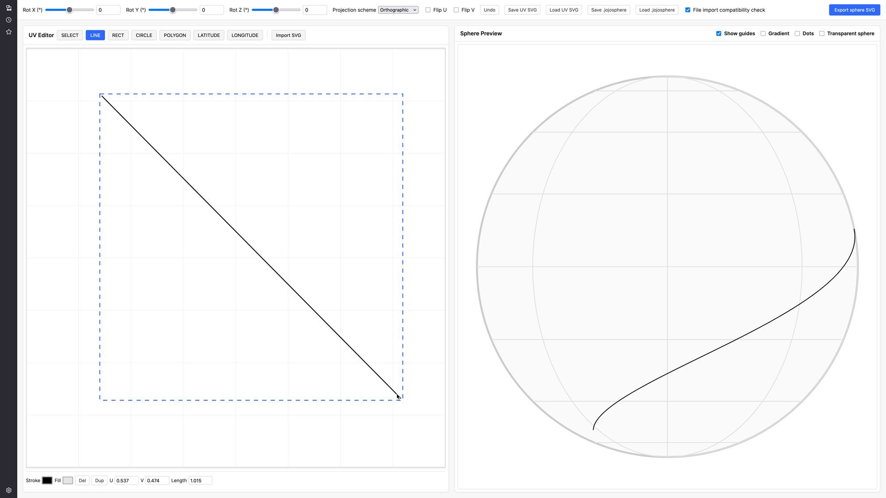Click Save UV SVG button
This screenshot has width=886, height=498.
(522, 10)
